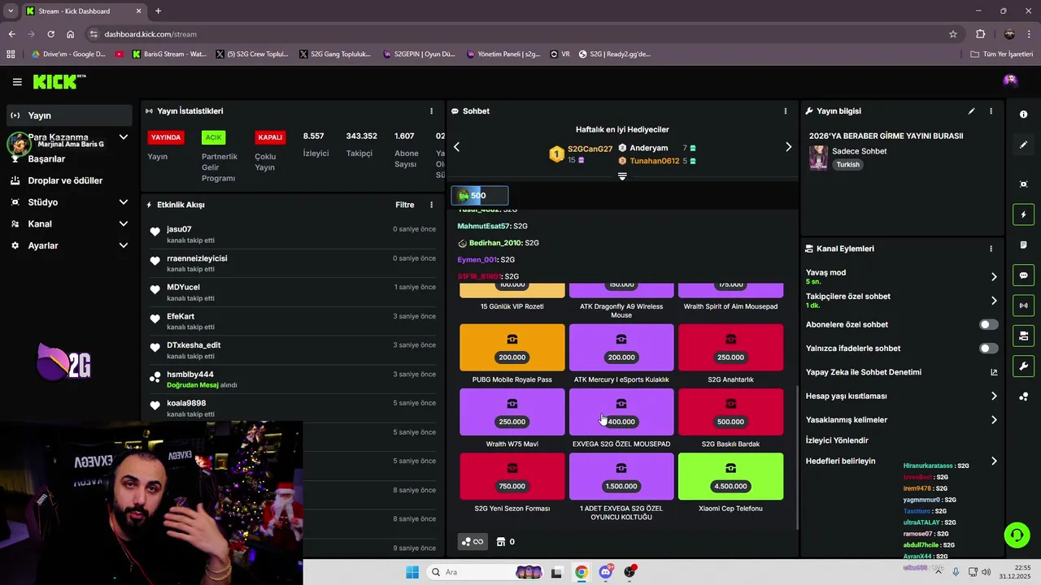Click the broadcast signal icon in the right toolbar
This screenshot has height=585, width=1041.
1023,305
